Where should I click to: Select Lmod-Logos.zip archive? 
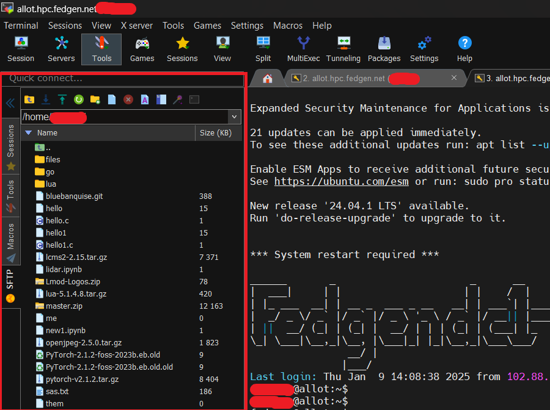[68, 282]
